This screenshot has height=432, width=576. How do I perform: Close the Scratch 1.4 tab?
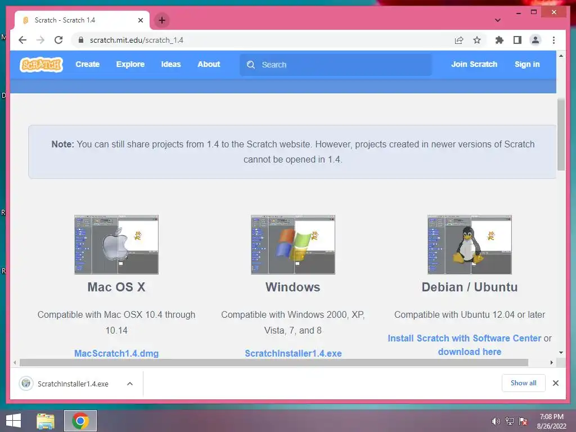(140, 20)
